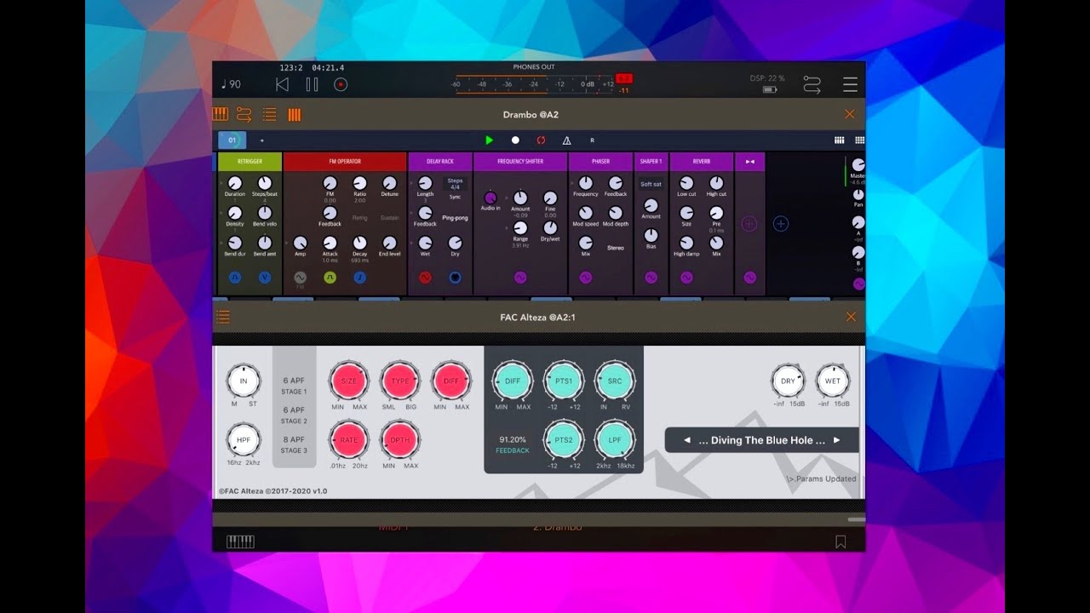
Task: Open the hamburger main menu
Action: (x=850, y=84)
